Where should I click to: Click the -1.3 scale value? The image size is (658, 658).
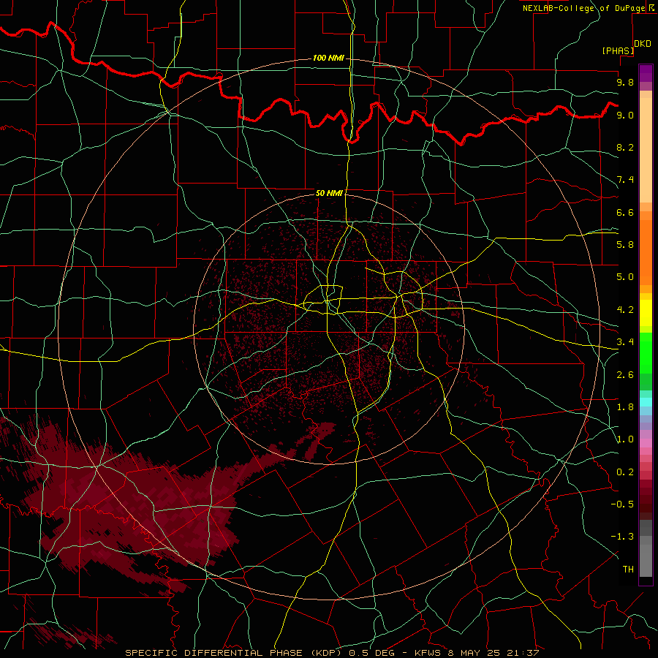tap(622, 537)
